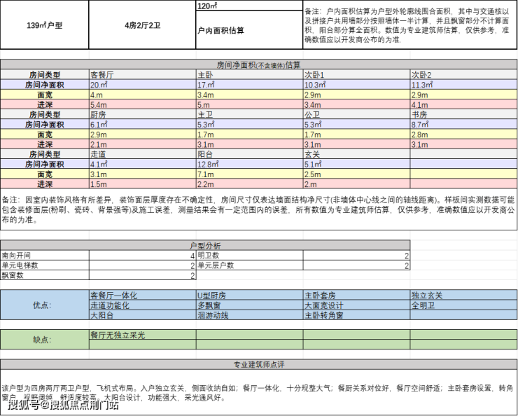This screenshot has height=416, width=518.
Task: Click the 12.8㎡ balcony area cell
Action: pyautogui.click(x=248, y=164)
